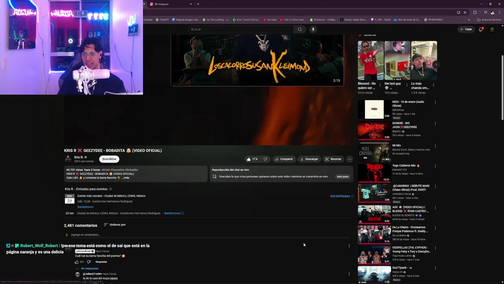Show more bookmarks chevron

(469, 20)
